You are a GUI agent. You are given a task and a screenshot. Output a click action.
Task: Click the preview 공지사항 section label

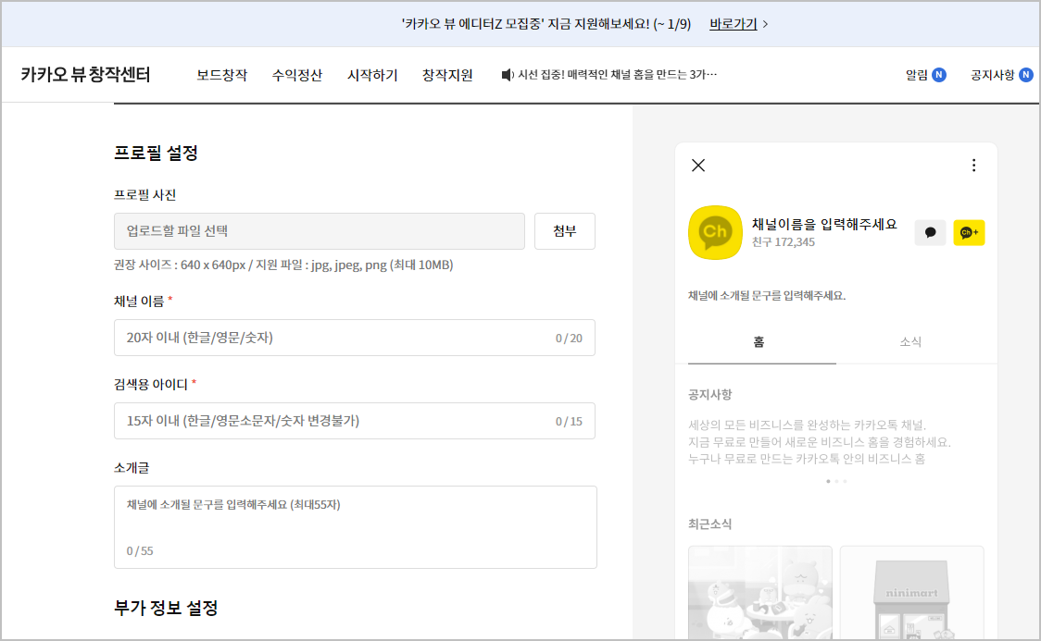pos(709,394)
